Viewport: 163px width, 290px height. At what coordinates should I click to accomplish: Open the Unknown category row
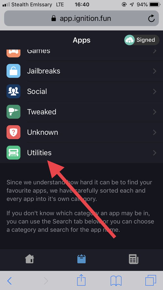pyautogui.click(x=81, y=132)
